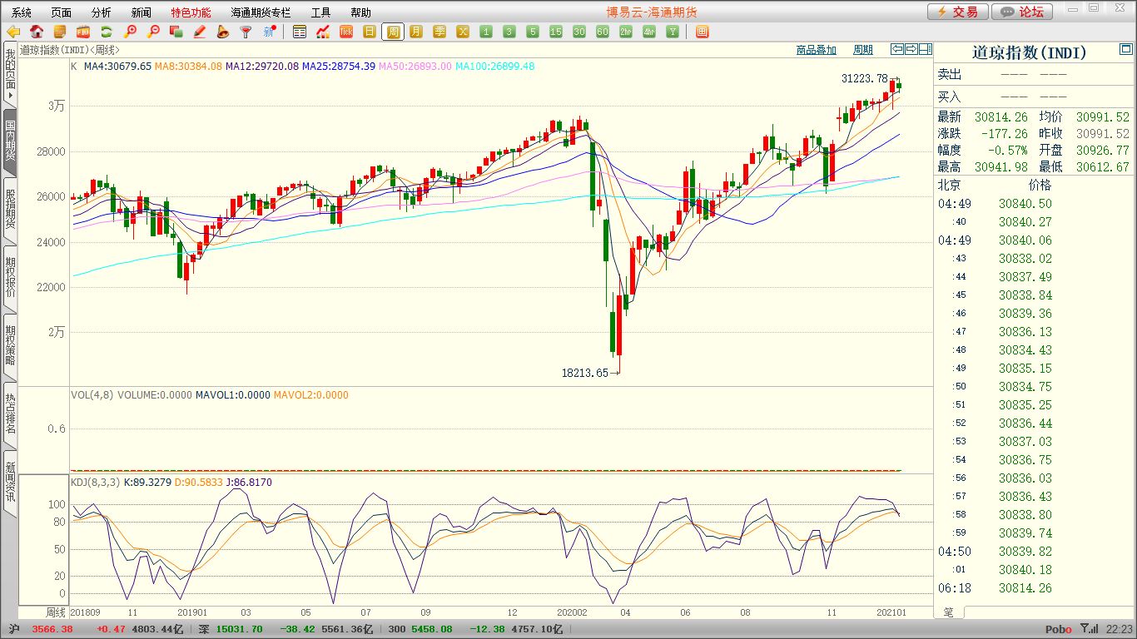The image size is (1137, 639).
Task: Click the 论坛 forum button
Action: coord(1023,12)
